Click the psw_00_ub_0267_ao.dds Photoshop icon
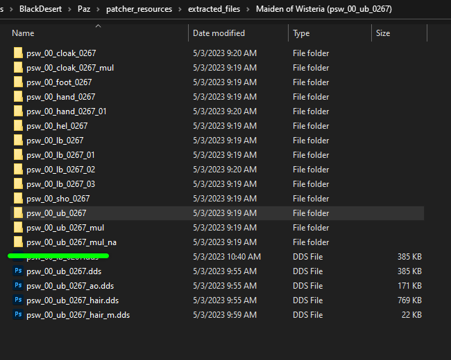This screenshot has height=360, width=451. (x=18, y=286)
